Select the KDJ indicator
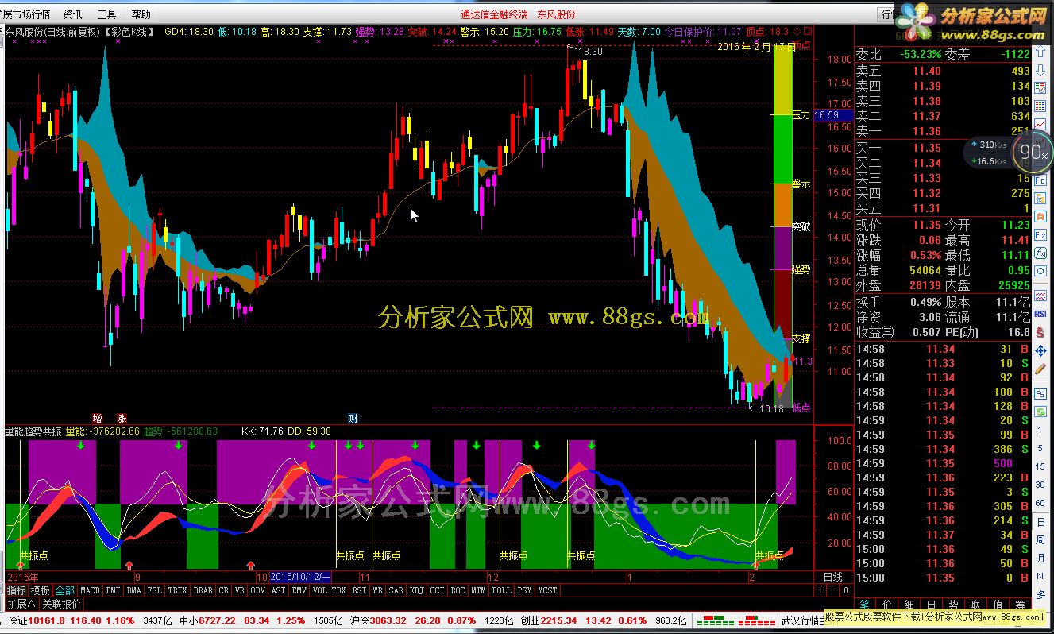Viewport: 1054px width, 634px height. (x=417, y=590)
